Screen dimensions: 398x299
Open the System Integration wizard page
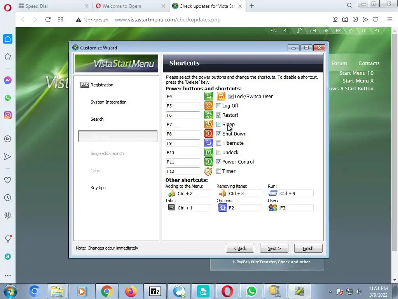[x=108, y=102]
